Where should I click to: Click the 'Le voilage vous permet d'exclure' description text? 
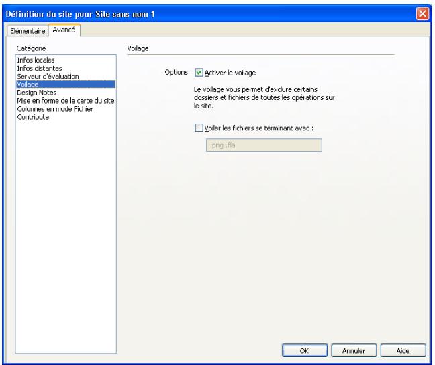(x=264, y=97)
